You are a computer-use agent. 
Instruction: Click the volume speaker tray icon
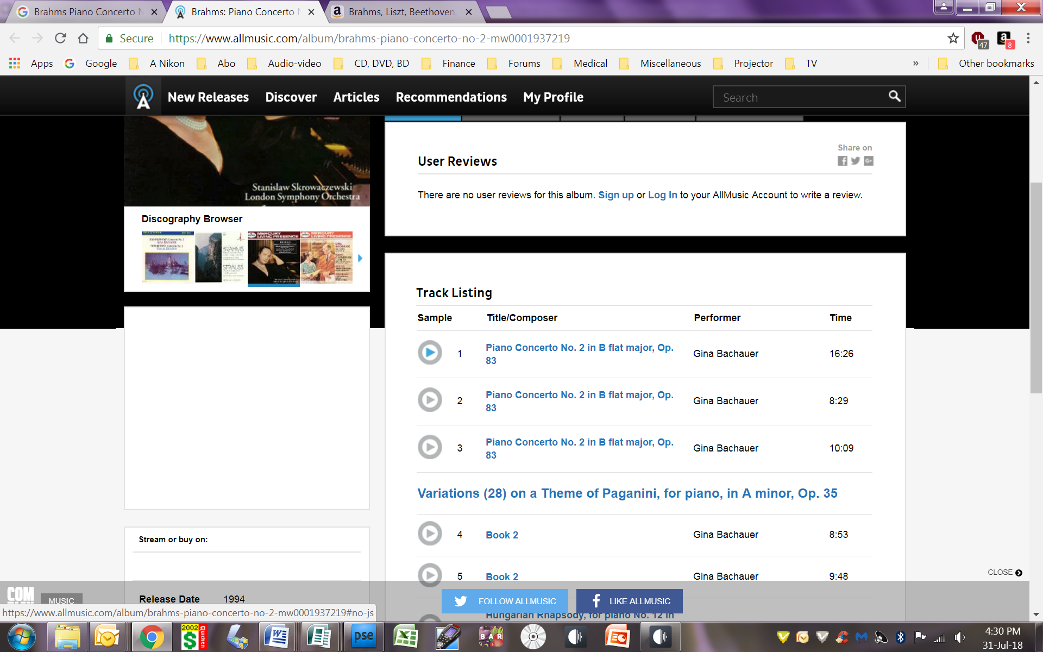point(959,637)
